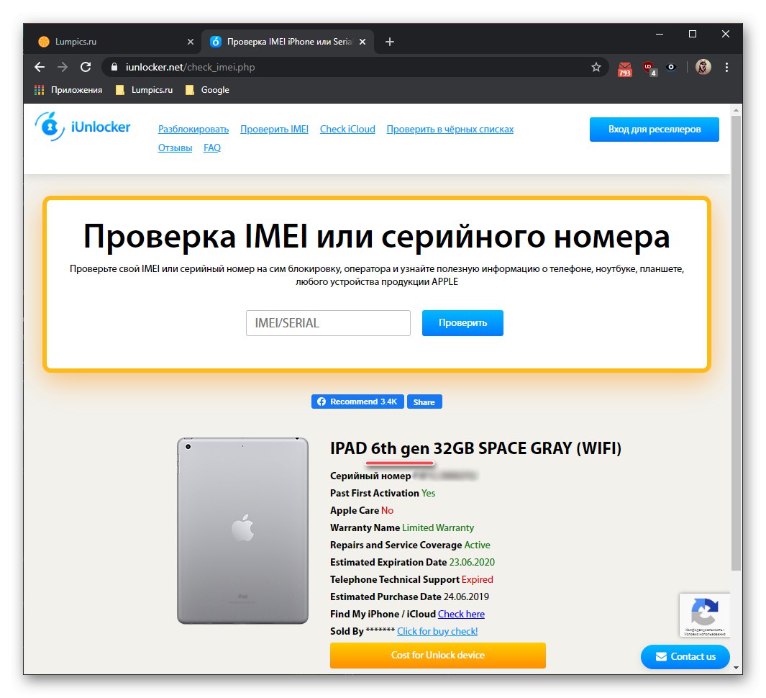Click IPAD 6th gen 32GB SPACE GRAY heading
Viewport: 766px width, 698px height.
476,448
